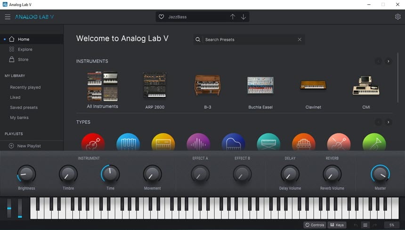Click the Timbre knob
Viewport: 405px width, 230px height.
coord(68,174)
